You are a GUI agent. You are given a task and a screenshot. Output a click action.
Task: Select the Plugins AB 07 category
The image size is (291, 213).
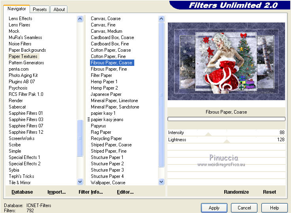[x=22, y=82]
